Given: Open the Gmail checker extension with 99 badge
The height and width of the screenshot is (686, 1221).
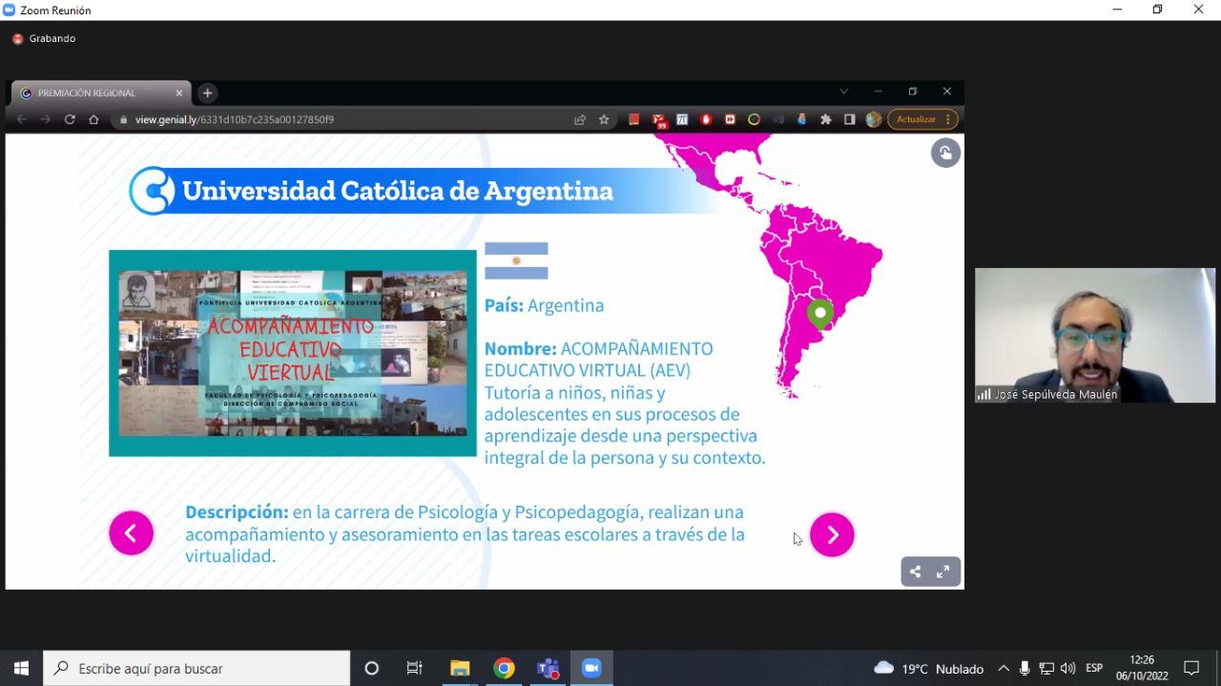Looking at the screenshot, I should coord(659,120).
